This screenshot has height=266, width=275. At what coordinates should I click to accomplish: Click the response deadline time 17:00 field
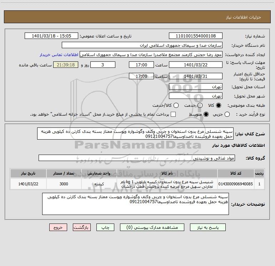coord(141,65)
